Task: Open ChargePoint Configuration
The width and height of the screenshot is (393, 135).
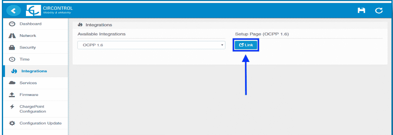Action: pyautogui.click(x=36, y=109)
